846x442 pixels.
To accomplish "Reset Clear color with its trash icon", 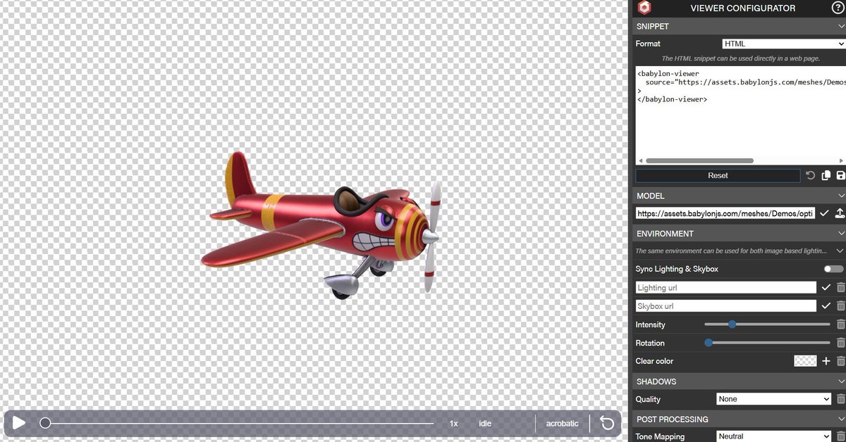I will (x=840, y=361).
